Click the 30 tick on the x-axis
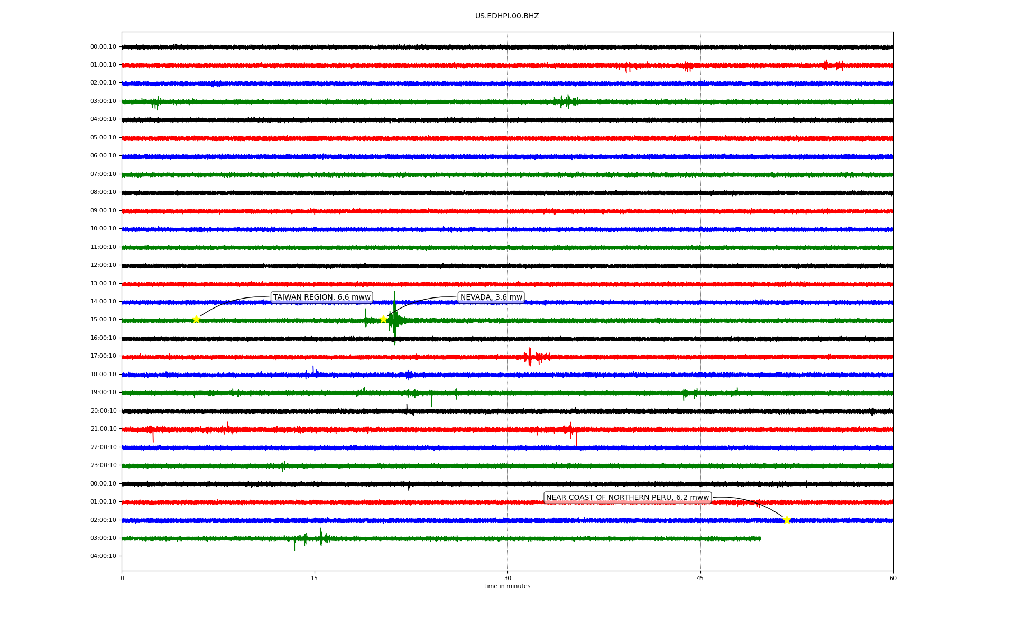Viewport: 1015px width, 634px height. [508, 579]
